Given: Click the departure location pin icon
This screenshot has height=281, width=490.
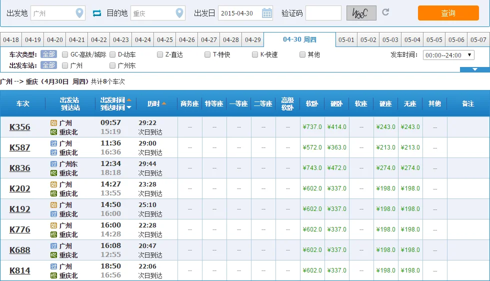Looking at the screenshot, I should pos(79,13).
